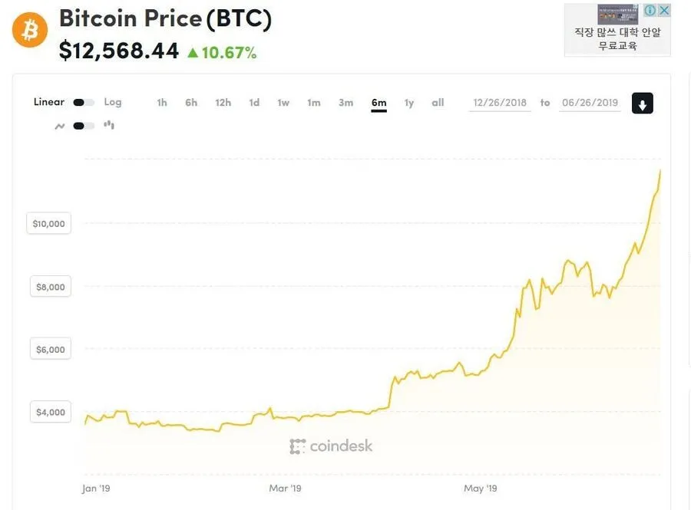Image resolution: width=691 pixels, height=510 pixels.
Task: Show the all-time price range
Action: tap(438, 103)
